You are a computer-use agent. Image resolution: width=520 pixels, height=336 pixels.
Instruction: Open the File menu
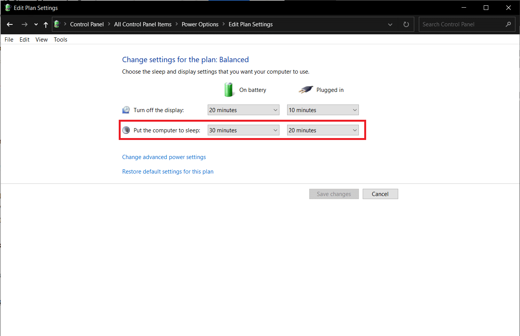[x=9, y=40]
